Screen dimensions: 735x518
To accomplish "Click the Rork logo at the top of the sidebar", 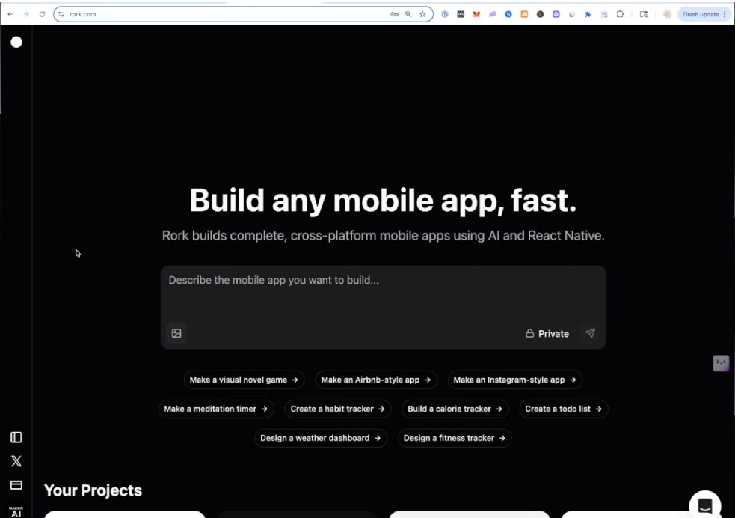I will [x=16, y=42].
